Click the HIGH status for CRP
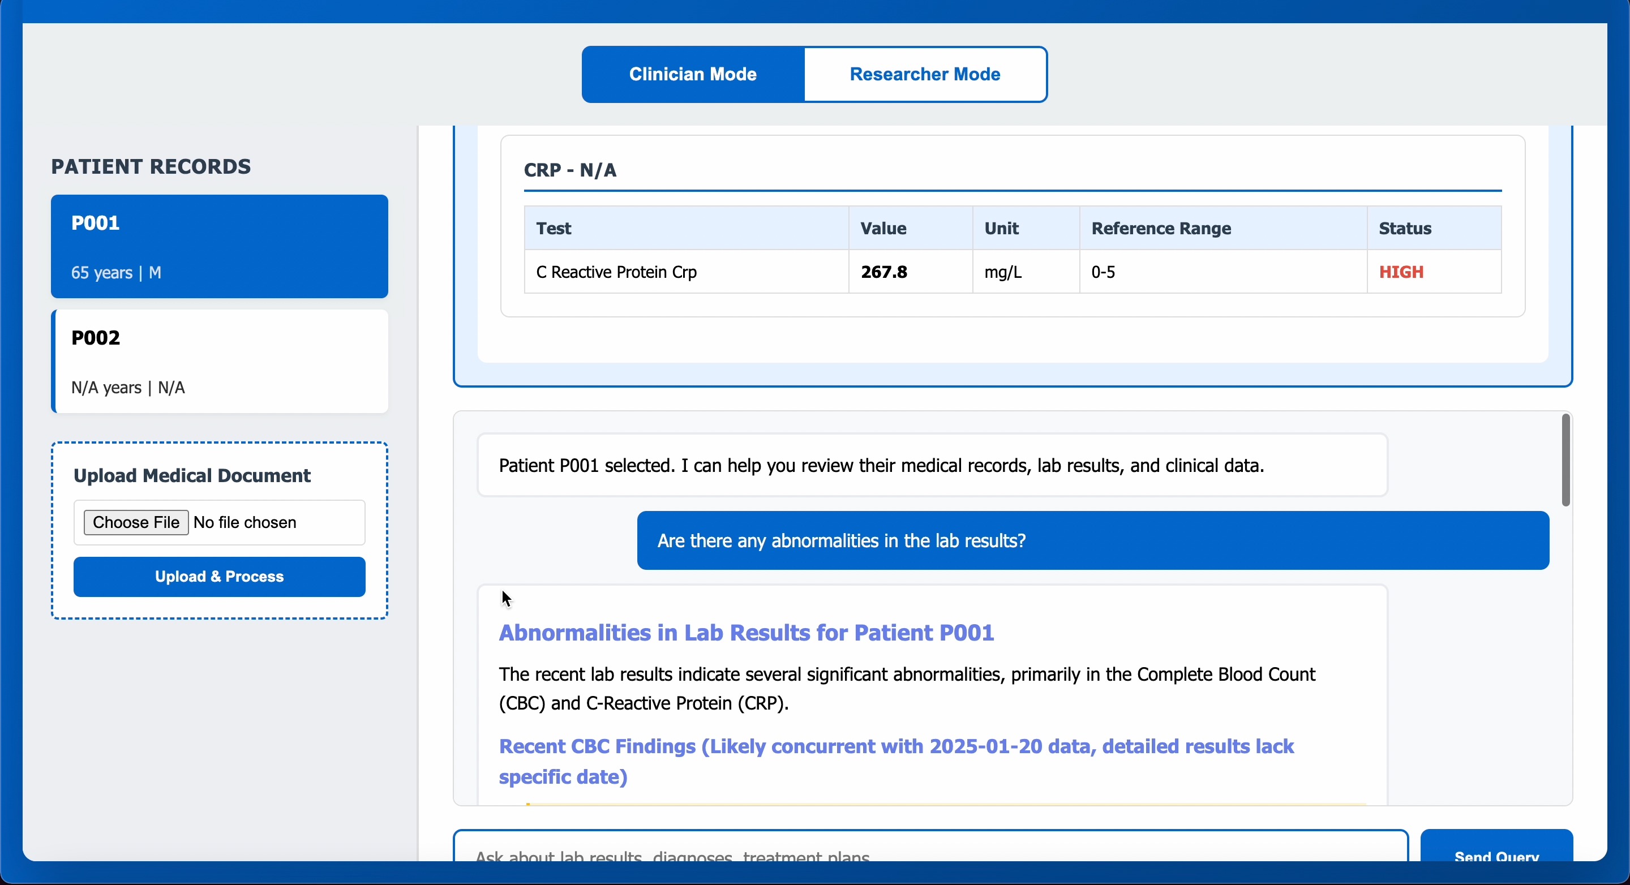 click(1401, 272)
